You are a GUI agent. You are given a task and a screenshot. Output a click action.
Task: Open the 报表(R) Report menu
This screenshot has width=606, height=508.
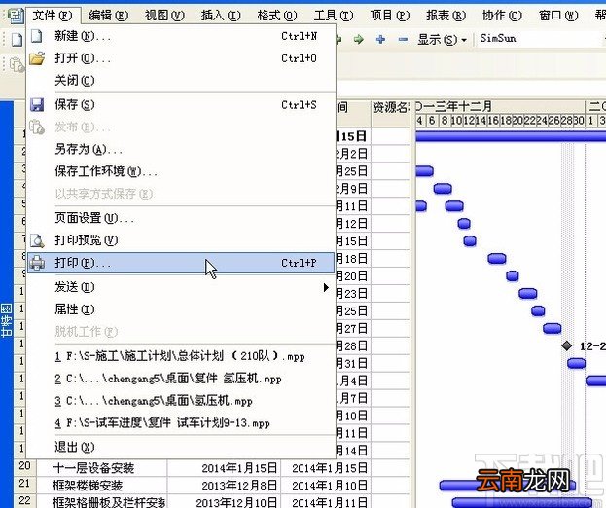446,16
